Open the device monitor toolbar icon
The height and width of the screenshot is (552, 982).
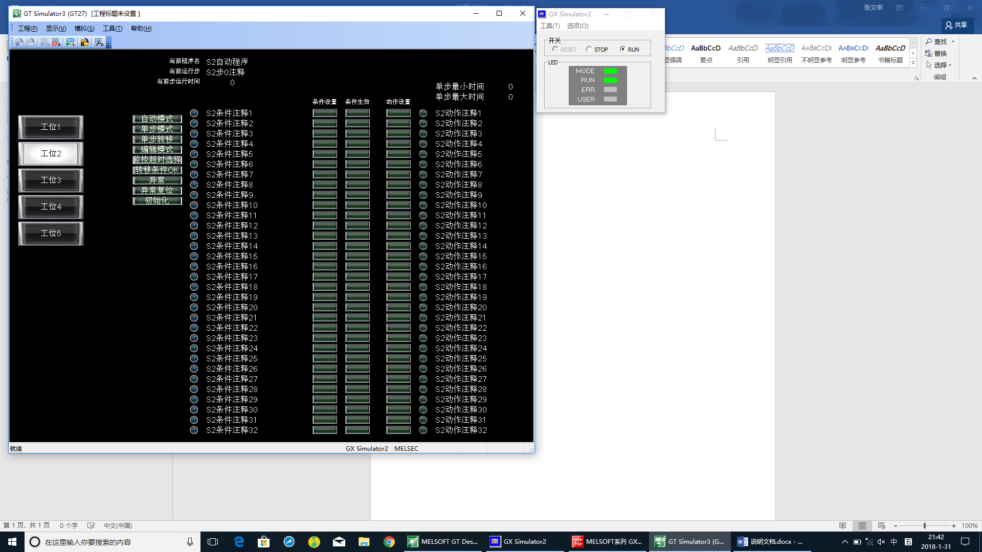pyautogui.click(x=71, y=42)
